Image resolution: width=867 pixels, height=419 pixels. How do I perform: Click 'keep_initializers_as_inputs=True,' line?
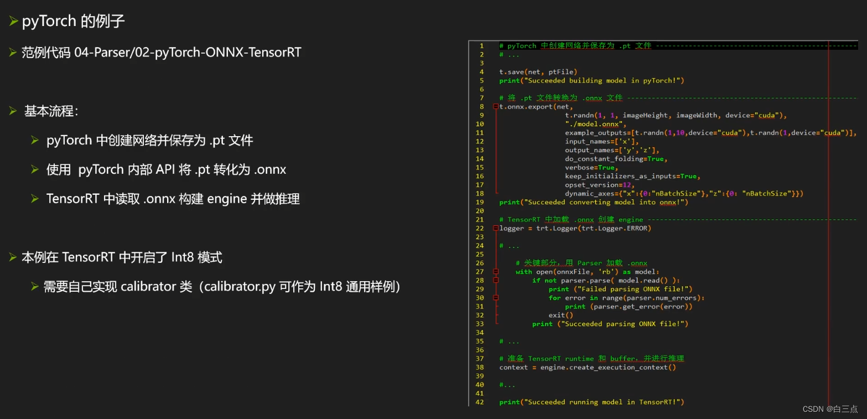(632, 176)
